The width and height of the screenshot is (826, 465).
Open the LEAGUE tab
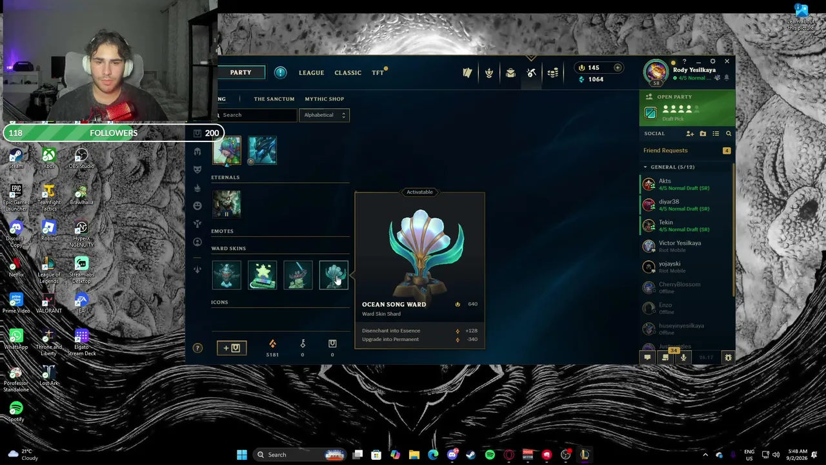coord(311,73)
